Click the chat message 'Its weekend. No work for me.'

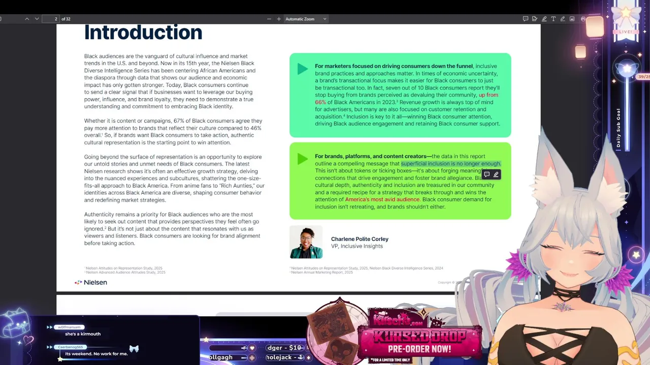coord(96,353)
